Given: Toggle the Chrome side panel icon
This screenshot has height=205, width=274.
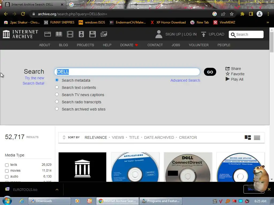Looking at the screenshot, I should [251, 14].
